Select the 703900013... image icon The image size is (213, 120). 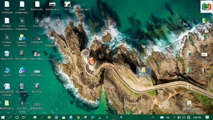point(37,38)
